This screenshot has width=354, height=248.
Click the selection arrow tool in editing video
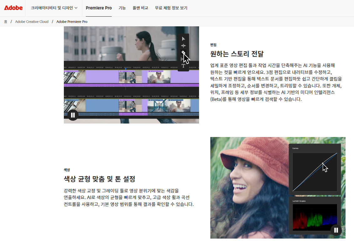[x=183, y=39]
